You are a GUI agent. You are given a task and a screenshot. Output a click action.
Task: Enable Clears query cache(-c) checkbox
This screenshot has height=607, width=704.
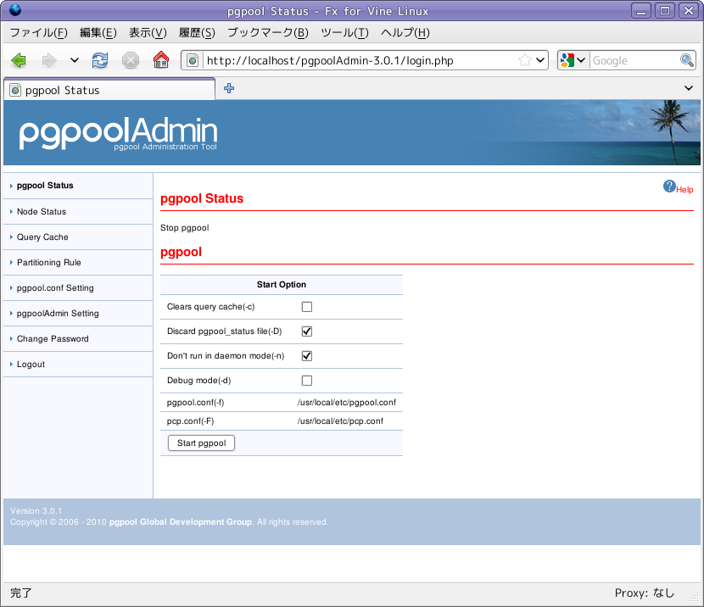(x=307, y=307)
